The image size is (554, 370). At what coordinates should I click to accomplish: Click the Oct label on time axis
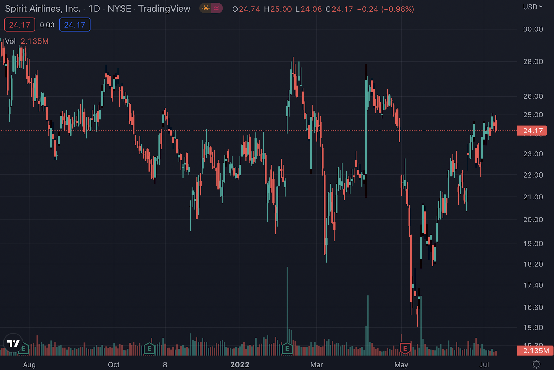click(114, 365)
